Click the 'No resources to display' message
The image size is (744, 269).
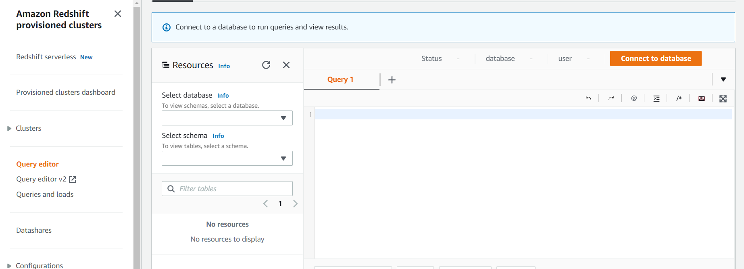click(227, 239)
